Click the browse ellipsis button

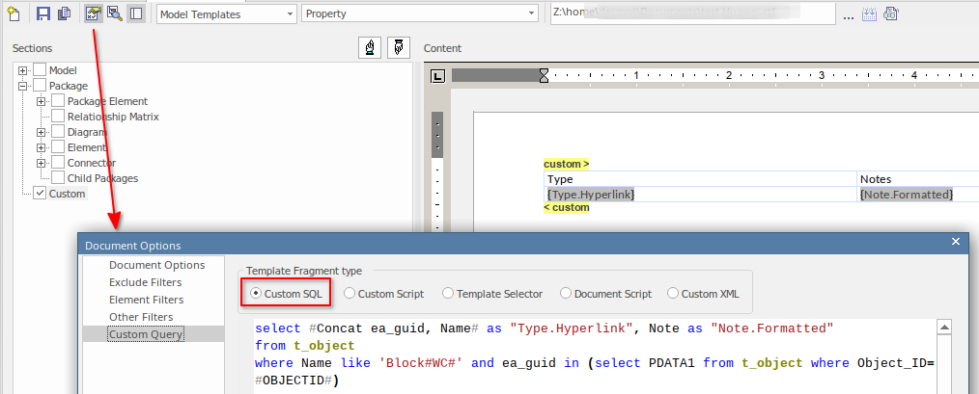click(x=848, y=15)
